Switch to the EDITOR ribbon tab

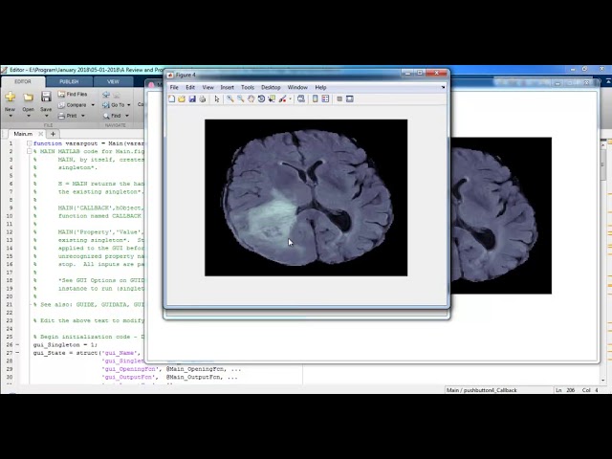23,81
